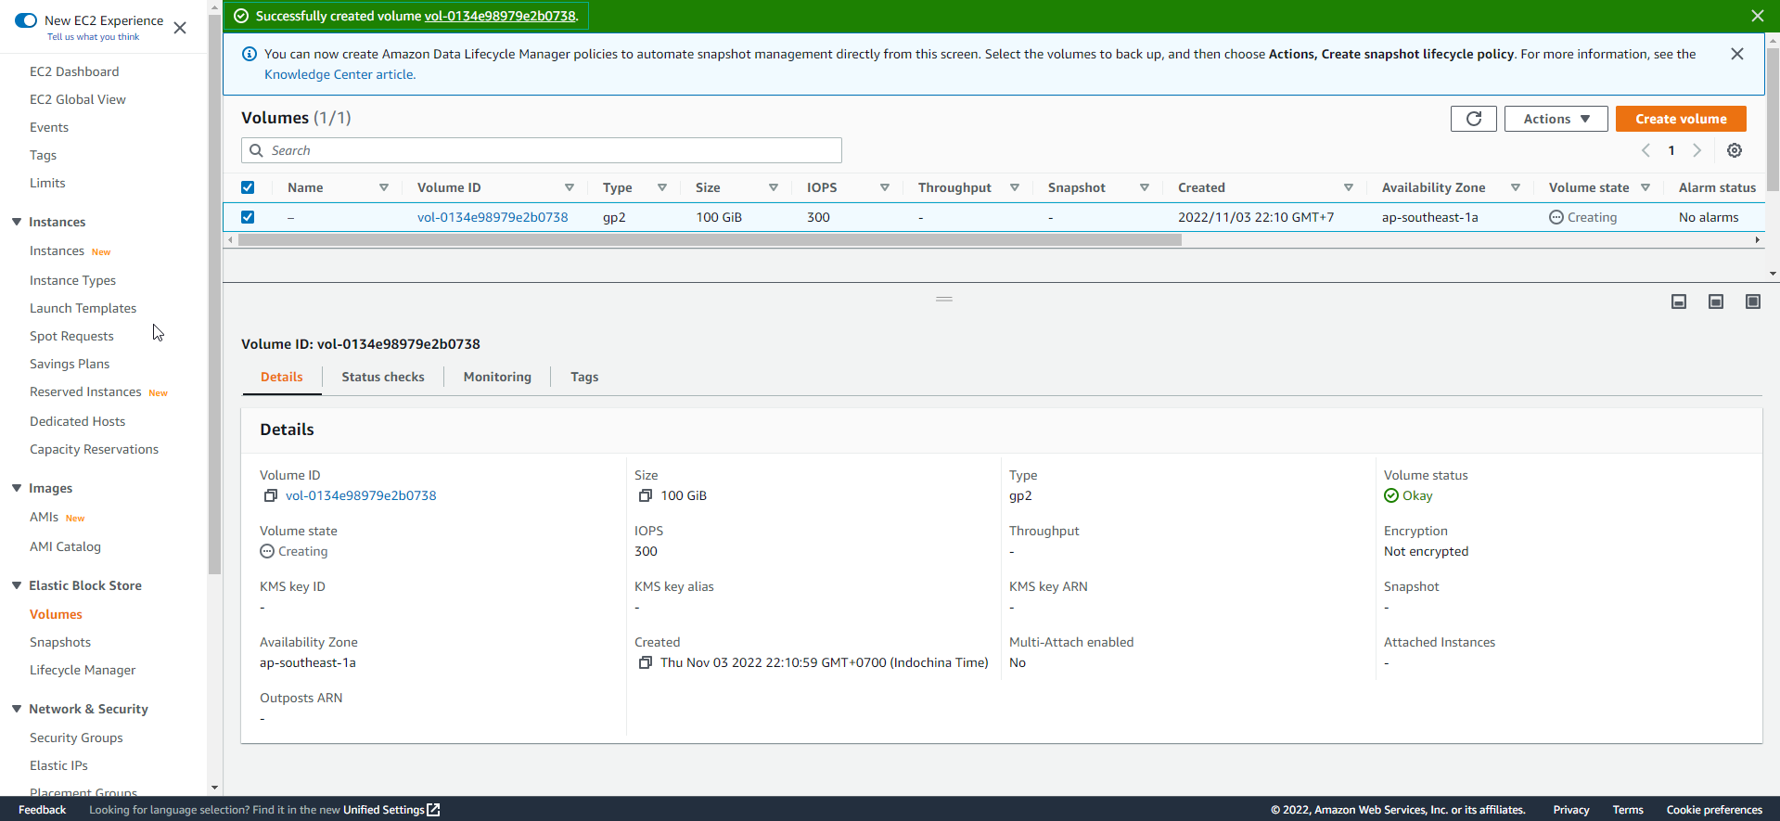Uncheck the vol-0134e98979e2b0738 row checkbox
Screen dimensions: 1780x821
pos(248,217)
